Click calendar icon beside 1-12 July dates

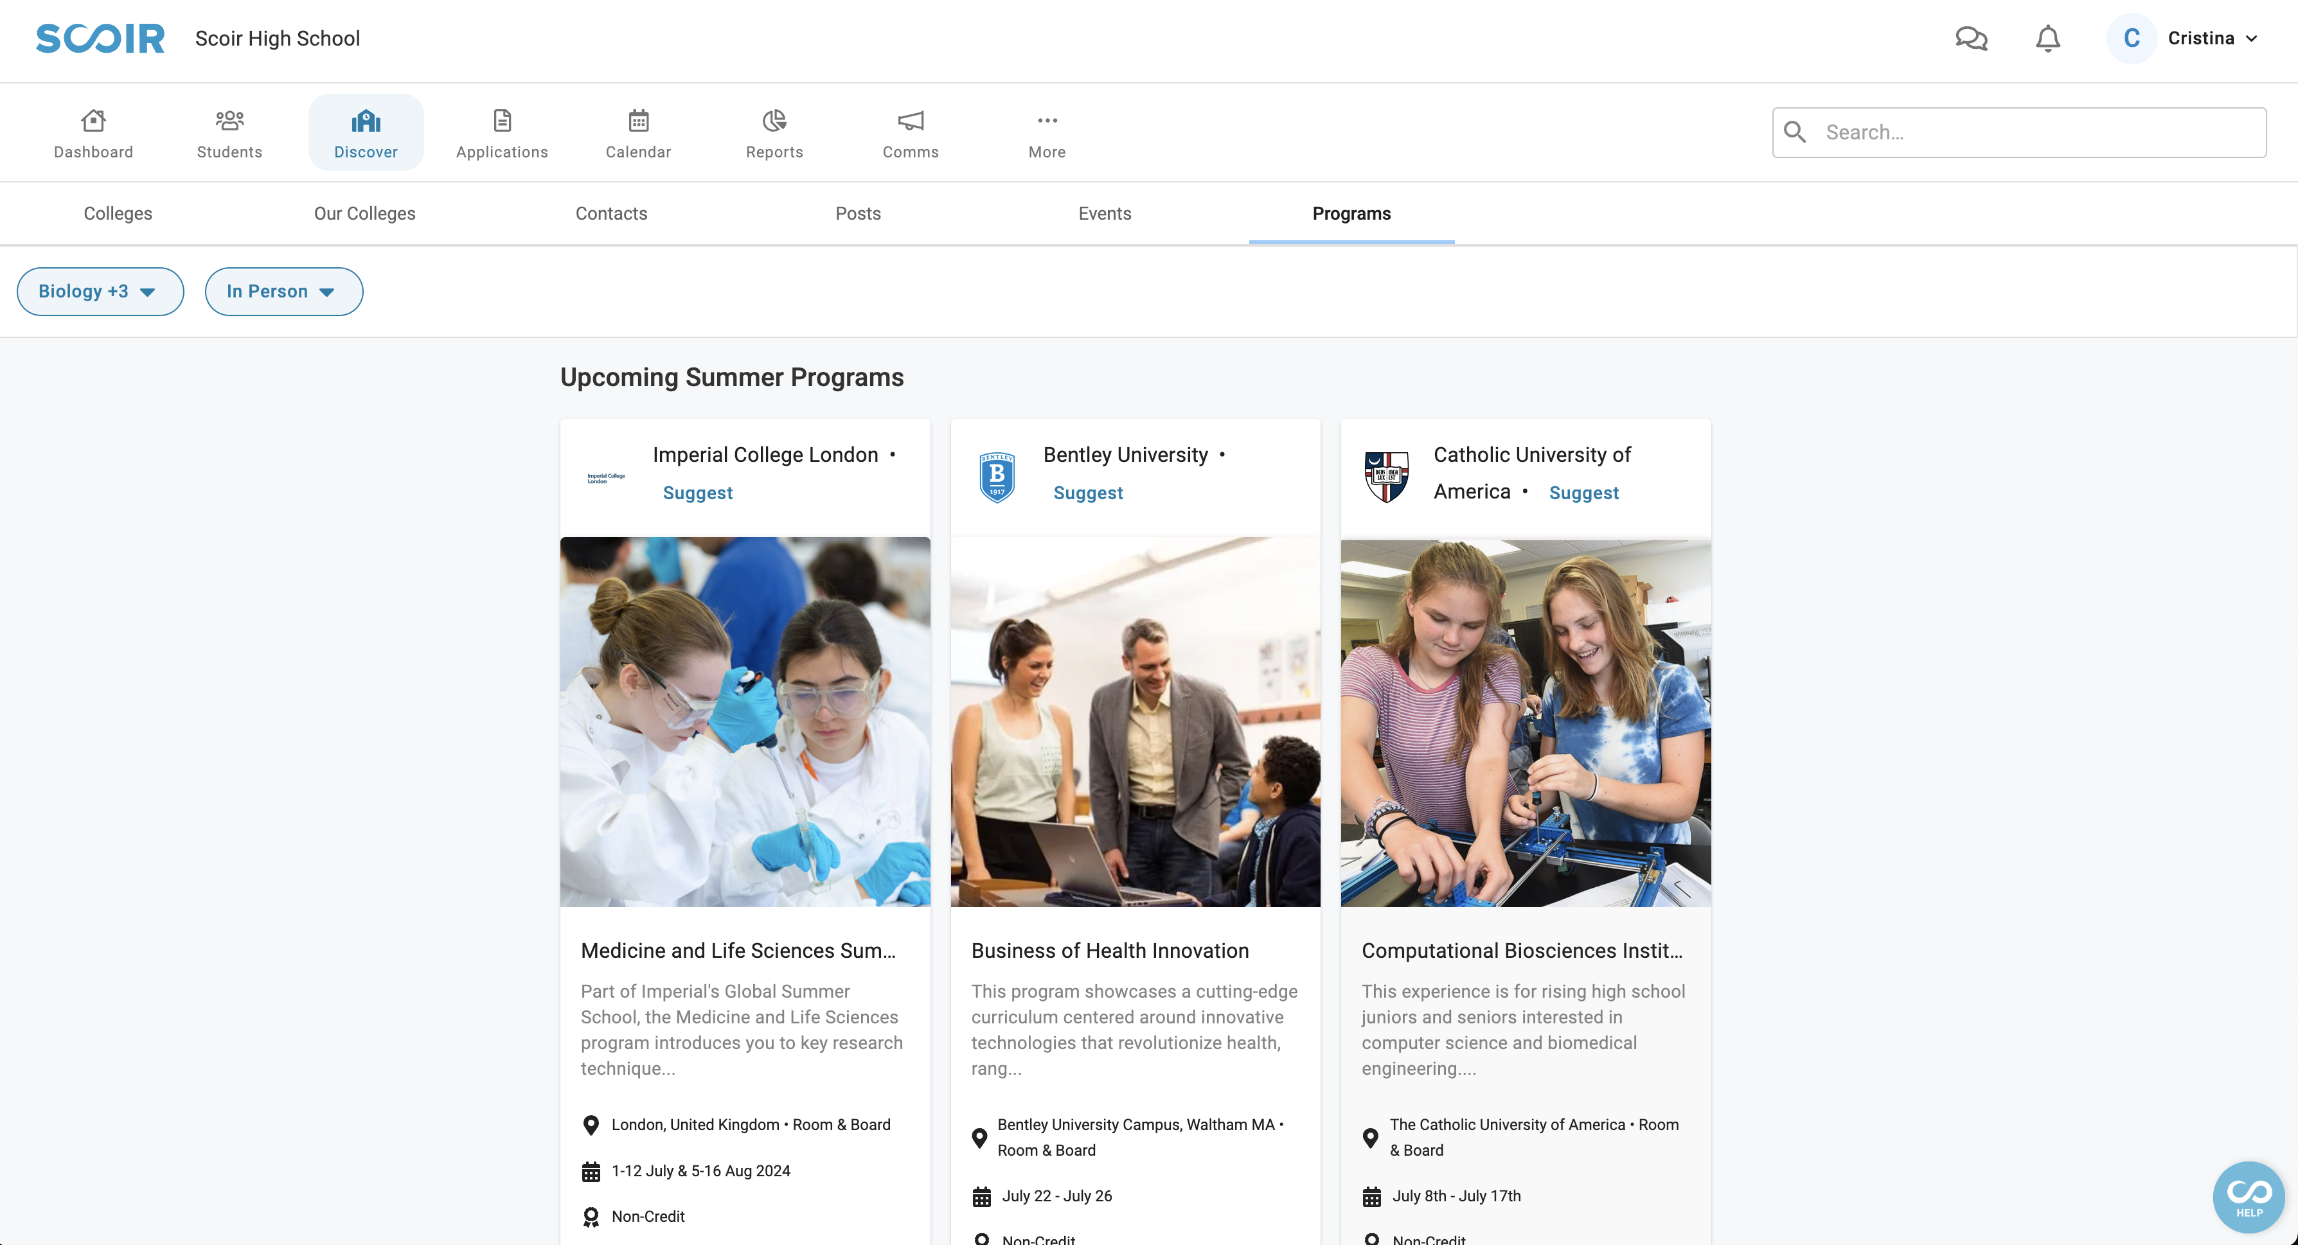coord(591,1172)
